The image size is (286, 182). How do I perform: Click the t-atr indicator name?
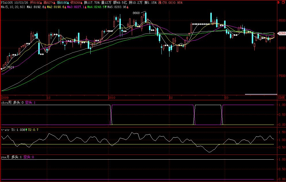coord(5,130)
